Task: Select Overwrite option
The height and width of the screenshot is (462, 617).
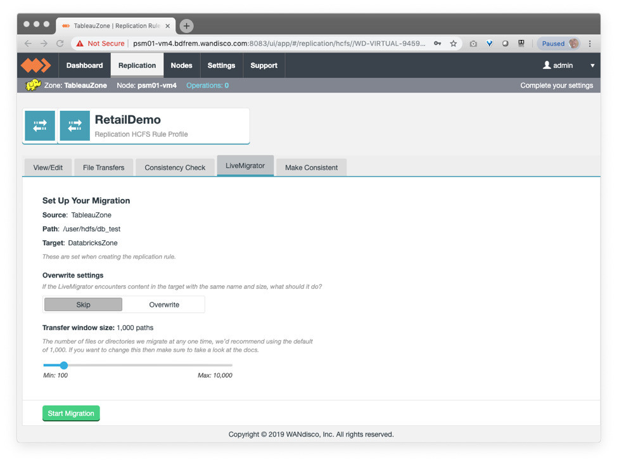Action: [164, 305]
